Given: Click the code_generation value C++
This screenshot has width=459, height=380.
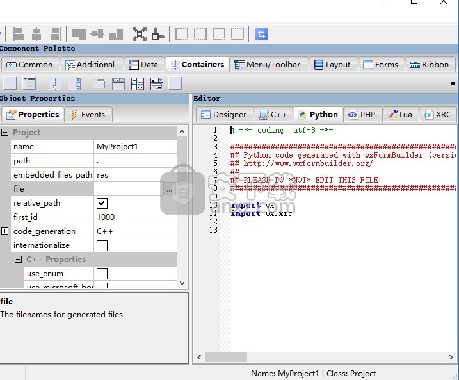Looking at the screenshot, I should coord(135,231).
